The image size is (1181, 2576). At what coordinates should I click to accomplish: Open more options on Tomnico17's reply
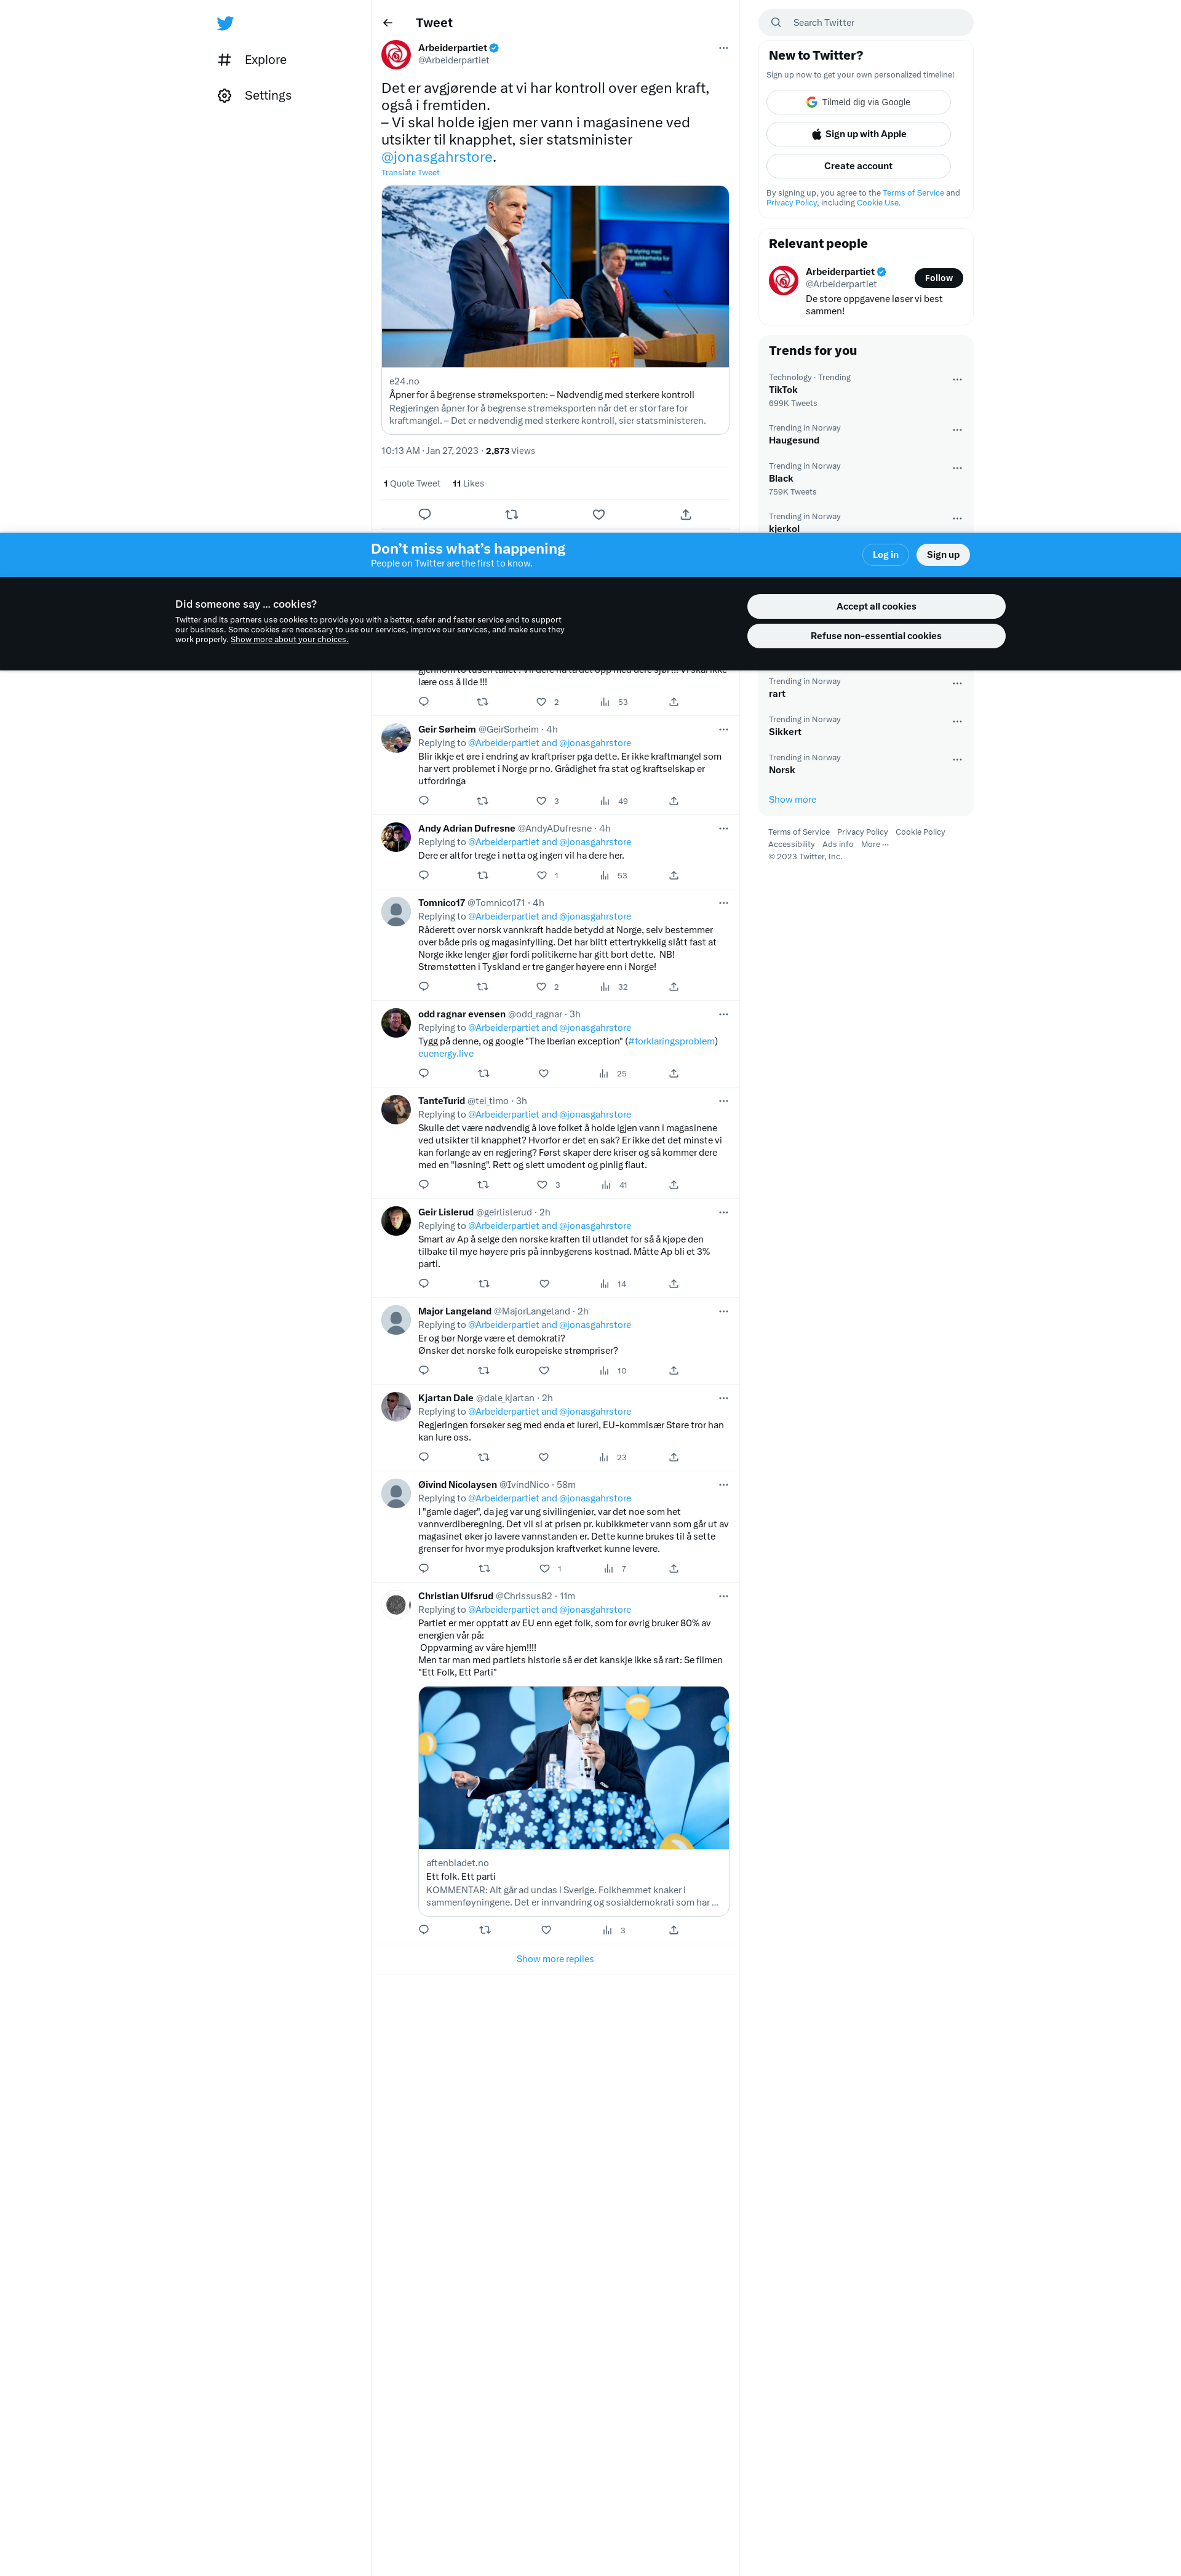[723, 903]
